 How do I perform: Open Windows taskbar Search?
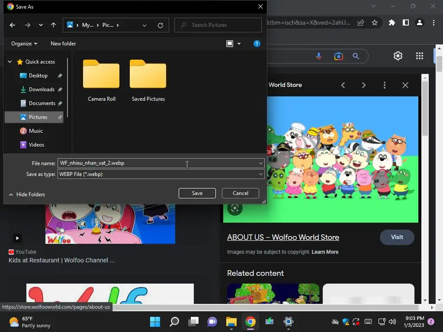[174, 322]
